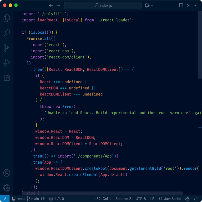Open the Manage gear menu
202x202 pixels.
click(x=7, y=188)
